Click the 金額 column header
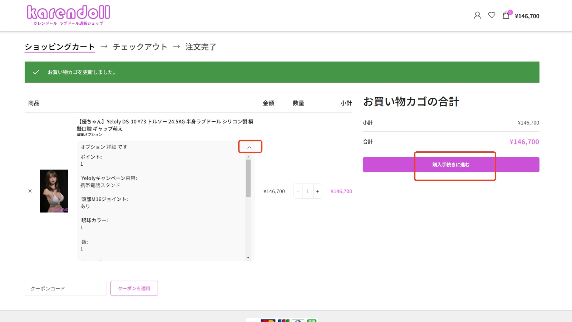572x322 pixels. pos(268,103)
